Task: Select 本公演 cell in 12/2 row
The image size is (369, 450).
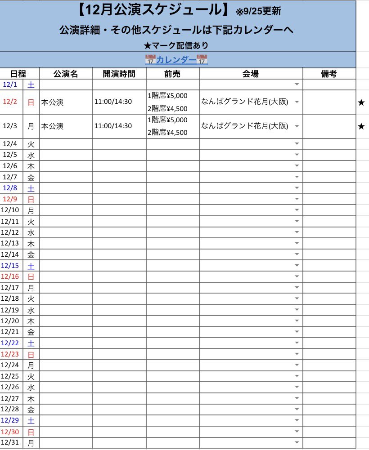Action: 66,102
